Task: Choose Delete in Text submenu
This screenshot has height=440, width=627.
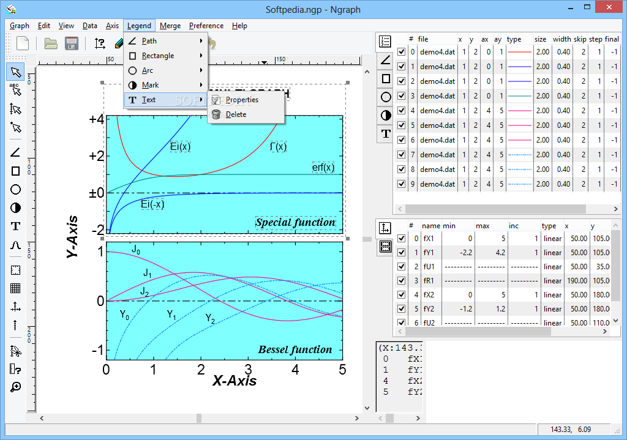Action: tap(246, 114)
